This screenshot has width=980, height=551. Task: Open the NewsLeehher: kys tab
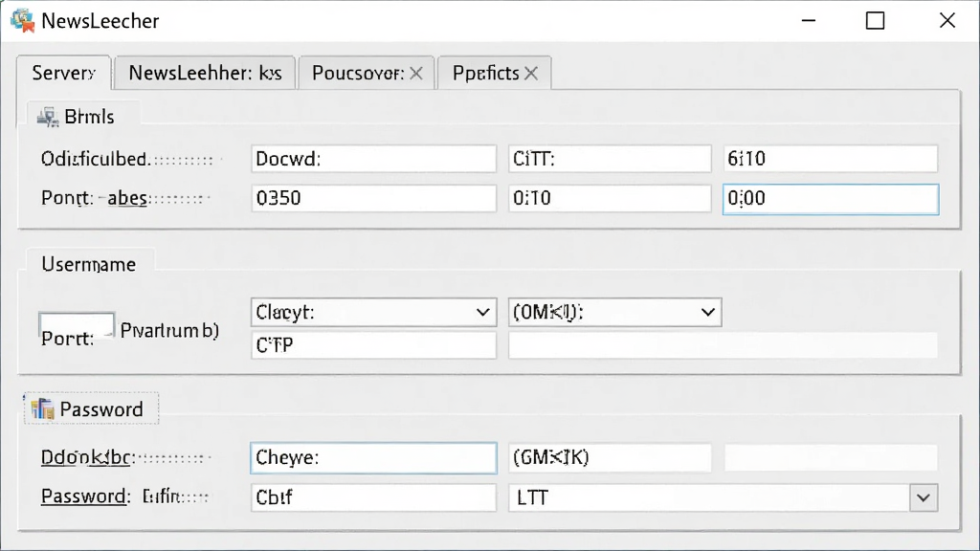click(205, 73)
